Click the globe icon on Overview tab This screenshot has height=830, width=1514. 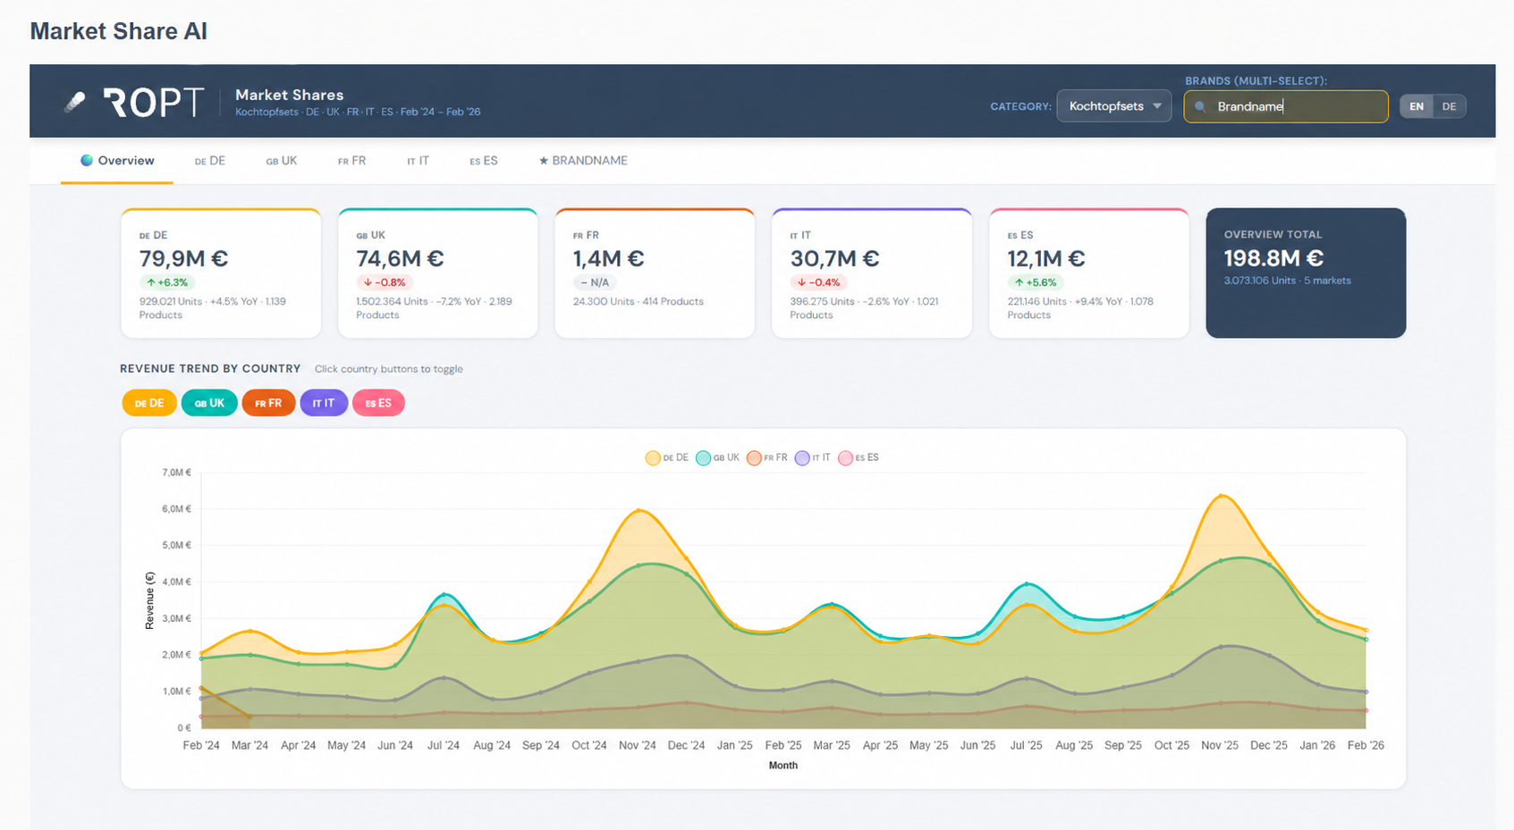[x=87, y=161]
